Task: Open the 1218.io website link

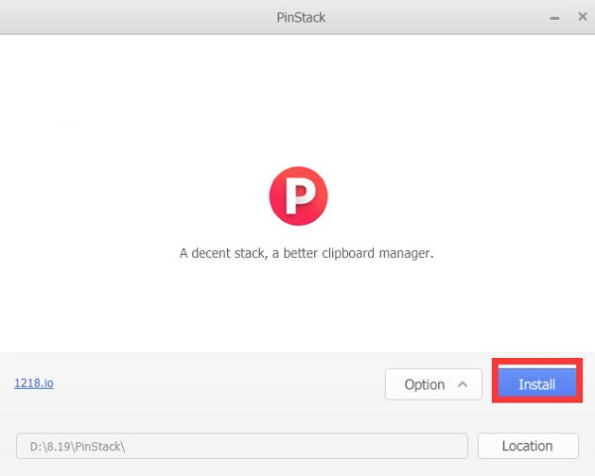Action: click(x=34, y=383)
